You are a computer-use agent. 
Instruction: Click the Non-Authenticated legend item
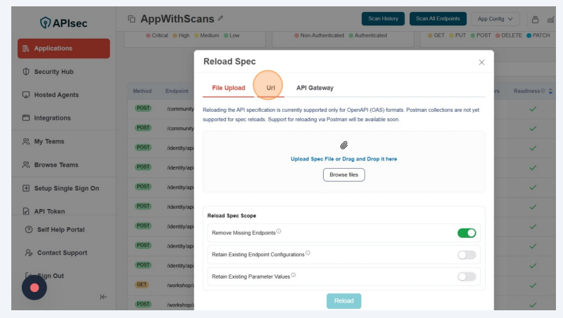pos(319,36)
